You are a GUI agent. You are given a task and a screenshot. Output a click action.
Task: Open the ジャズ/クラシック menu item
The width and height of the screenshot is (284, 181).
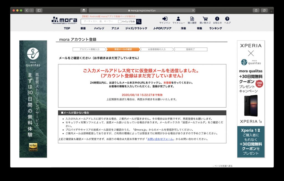pyautogui.click(x=136, y=29)
